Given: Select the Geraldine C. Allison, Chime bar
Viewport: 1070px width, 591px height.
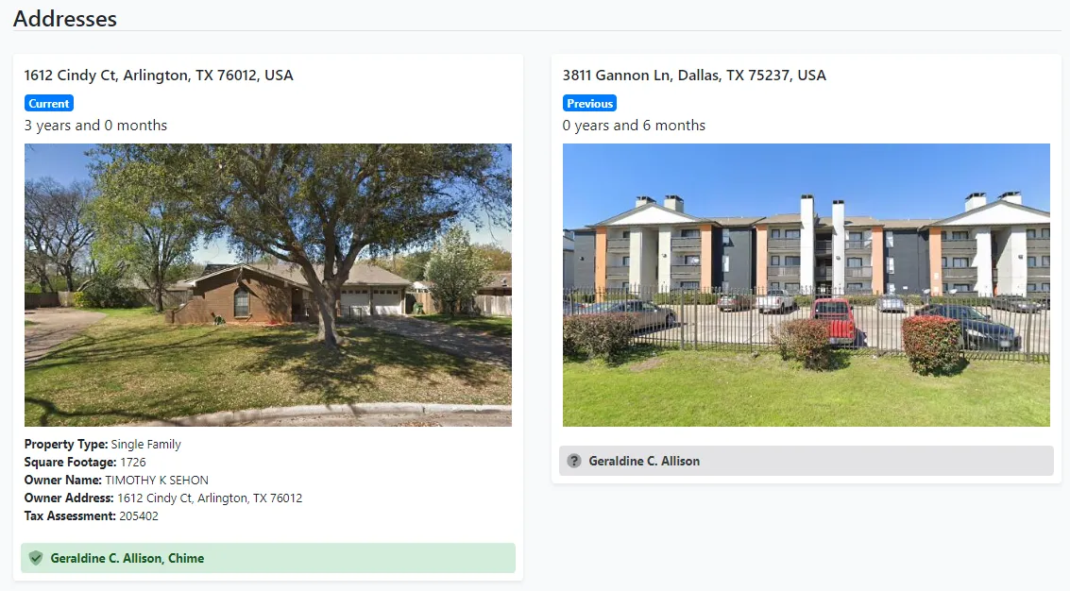Looking at the screenshot, I should point(268,558).
